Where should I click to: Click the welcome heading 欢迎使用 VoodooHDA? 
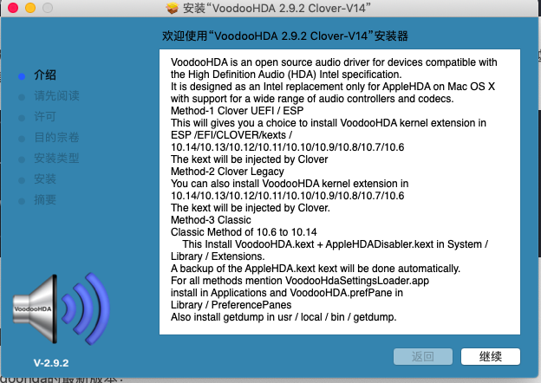(285, 36)
